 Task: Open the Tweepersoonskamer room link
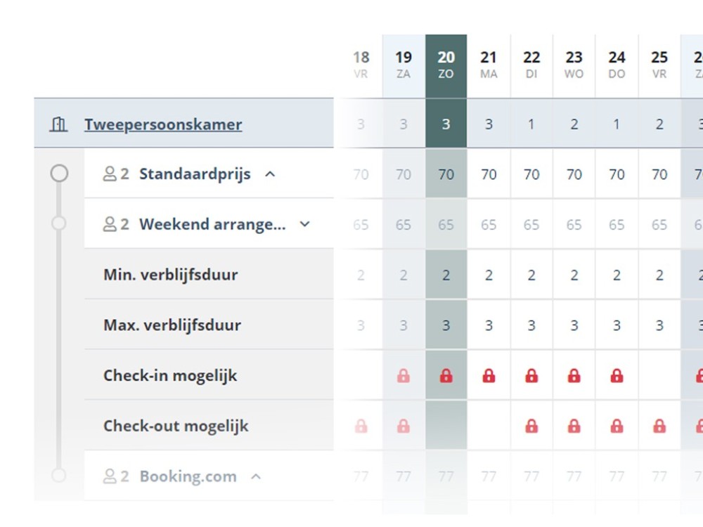click(163, 124)
